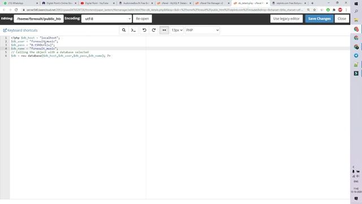Focus the Editing file path field
This screenshot has width=362, height=204.
pos(39,19)
